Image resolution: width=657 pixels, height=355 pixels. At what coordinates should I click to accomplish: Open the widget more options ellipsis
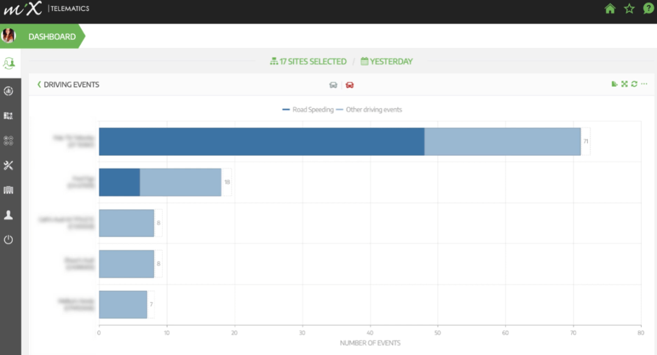644,84
